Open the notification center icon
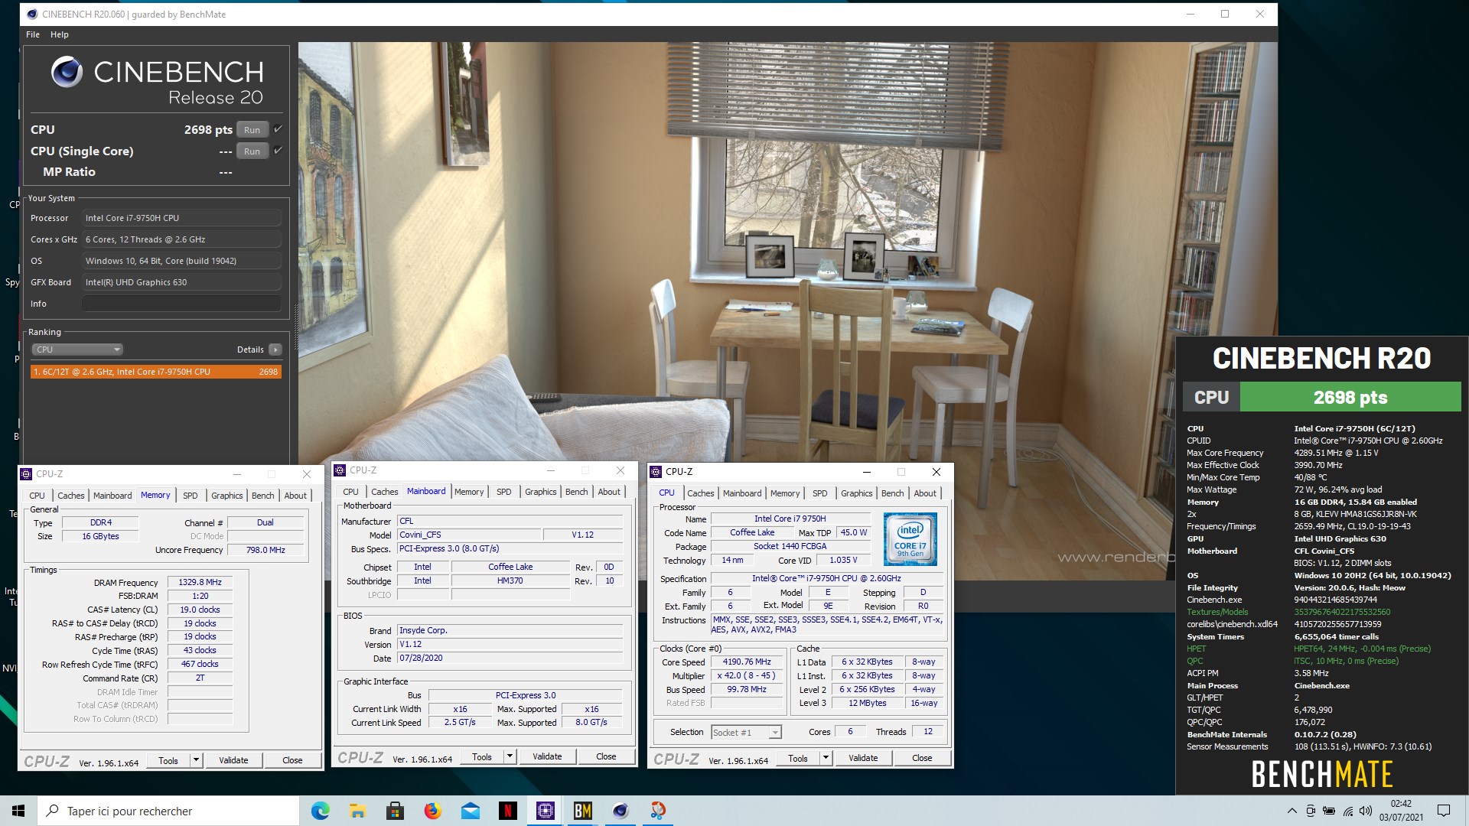 1444,811
